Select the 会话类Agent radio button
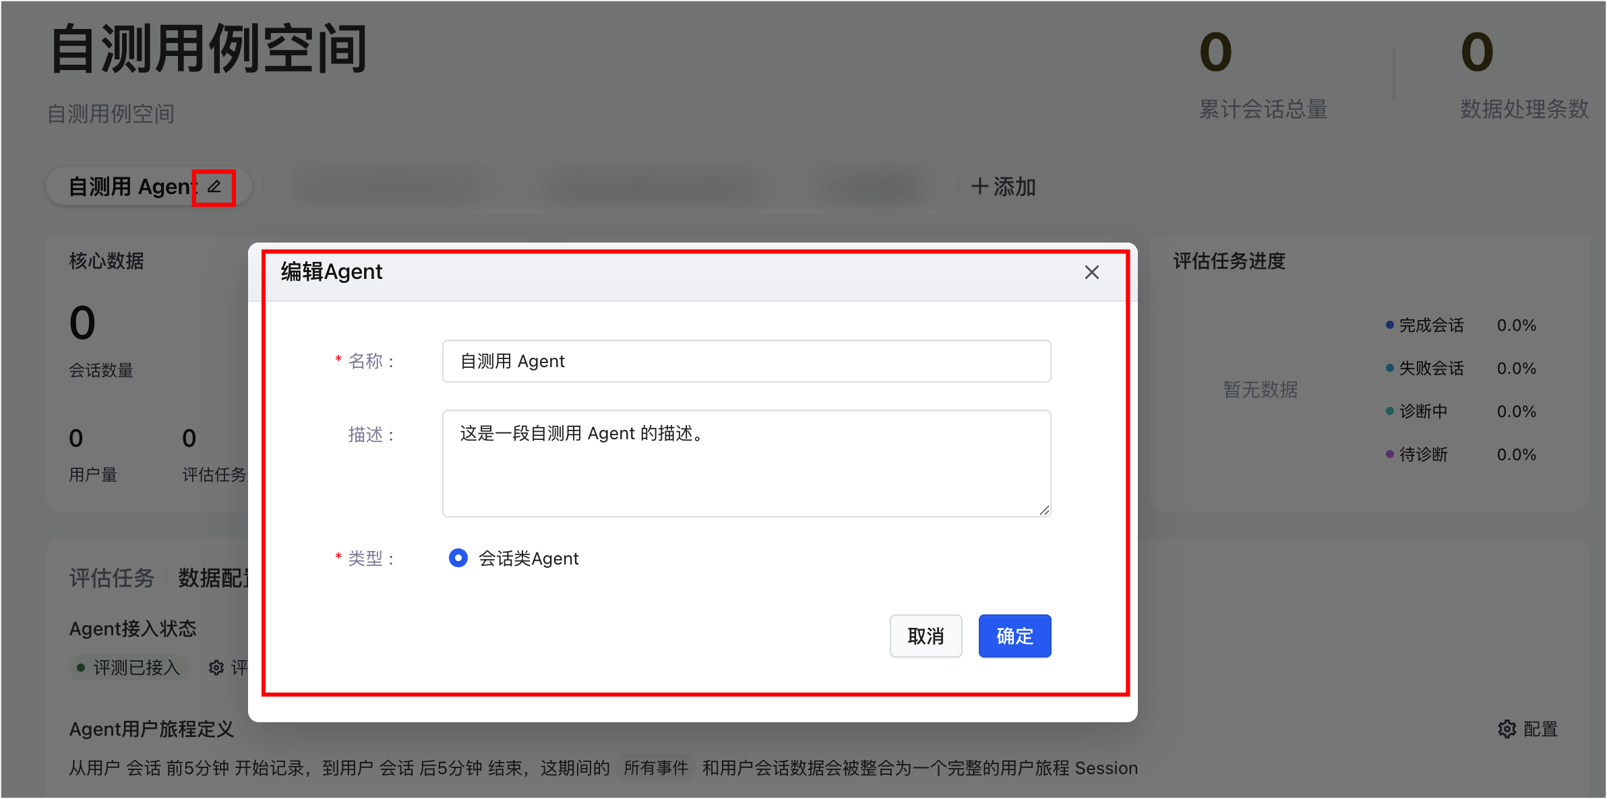1607x799 pixels. [458, 558]
